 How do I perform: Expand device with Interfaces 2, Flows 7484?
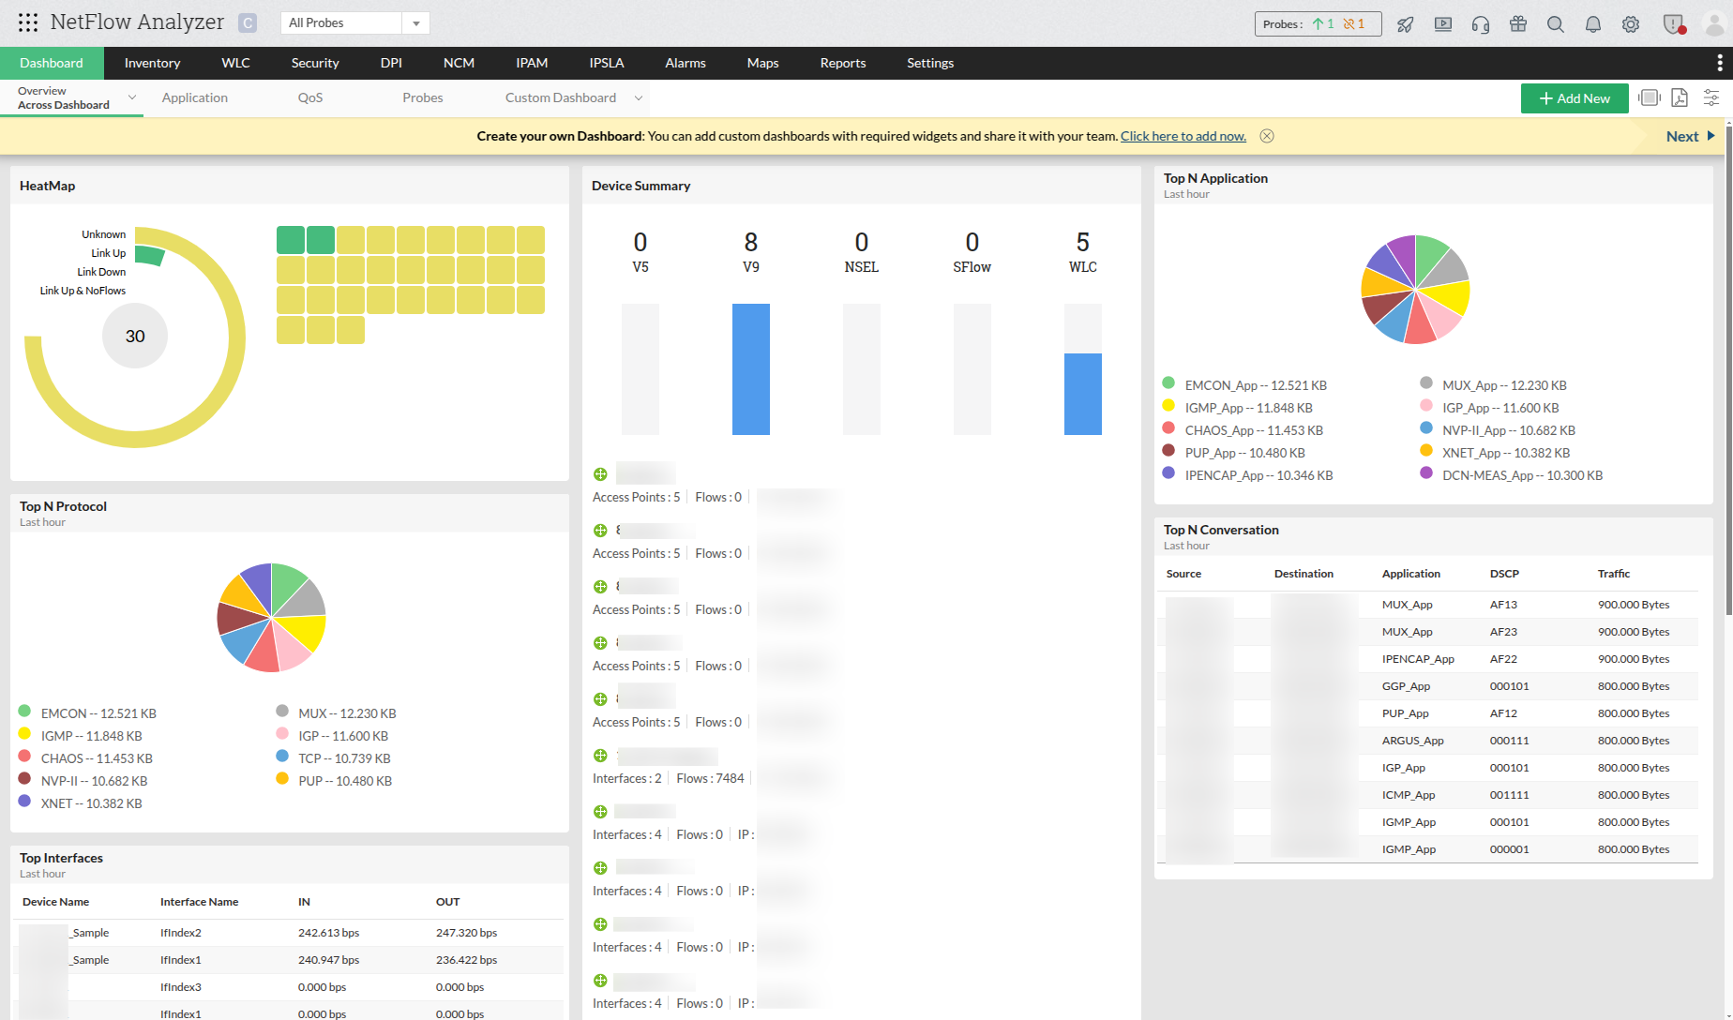pos(600,756)
